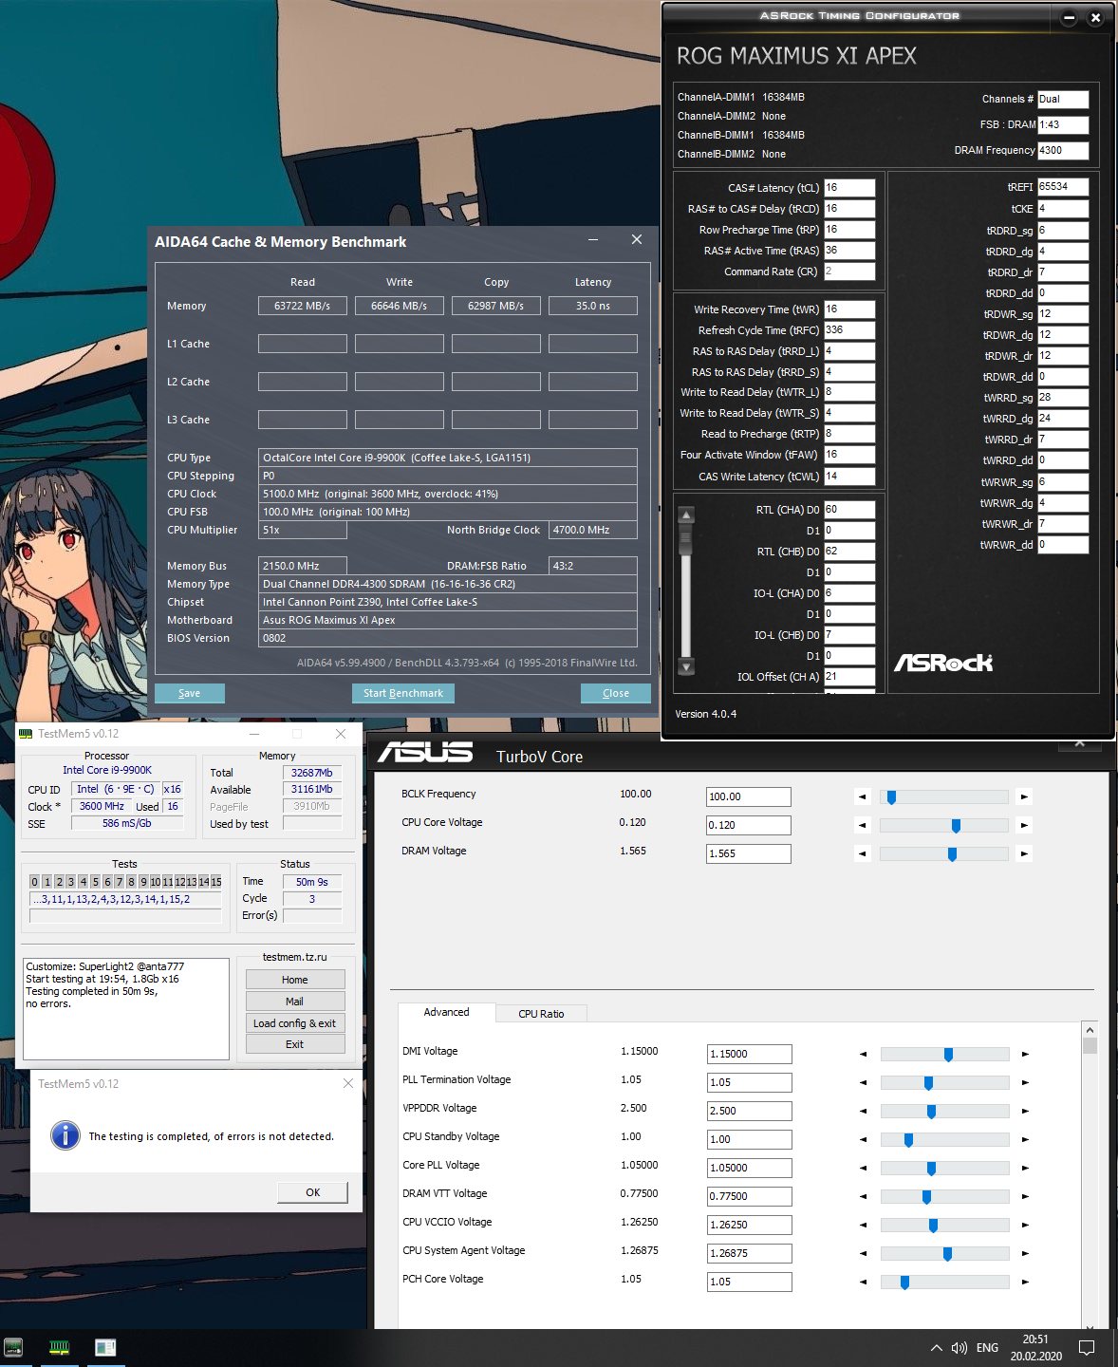Viewport: 1118px width, 1367px height.
Task: Increase DRAM Voltage with right arrow
Action: point(1024,854)
